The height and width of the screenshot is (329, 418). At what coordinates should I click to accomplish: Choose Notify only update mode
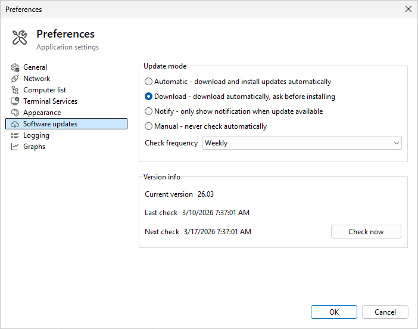pyautogui.click(x=149, y=111)
